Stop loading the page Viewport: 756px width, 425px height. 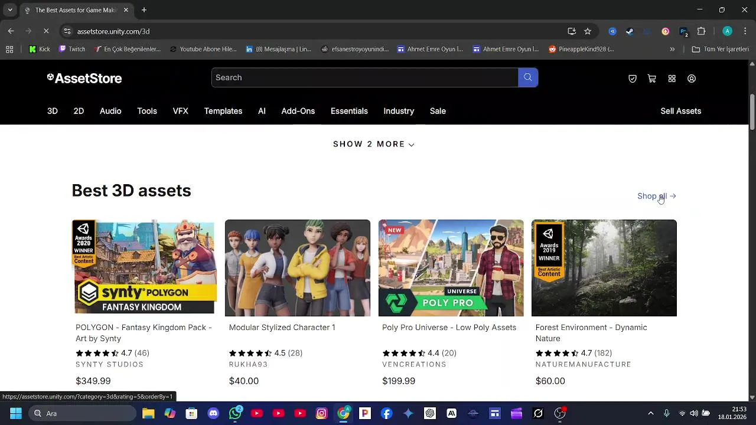pos(46,31)
